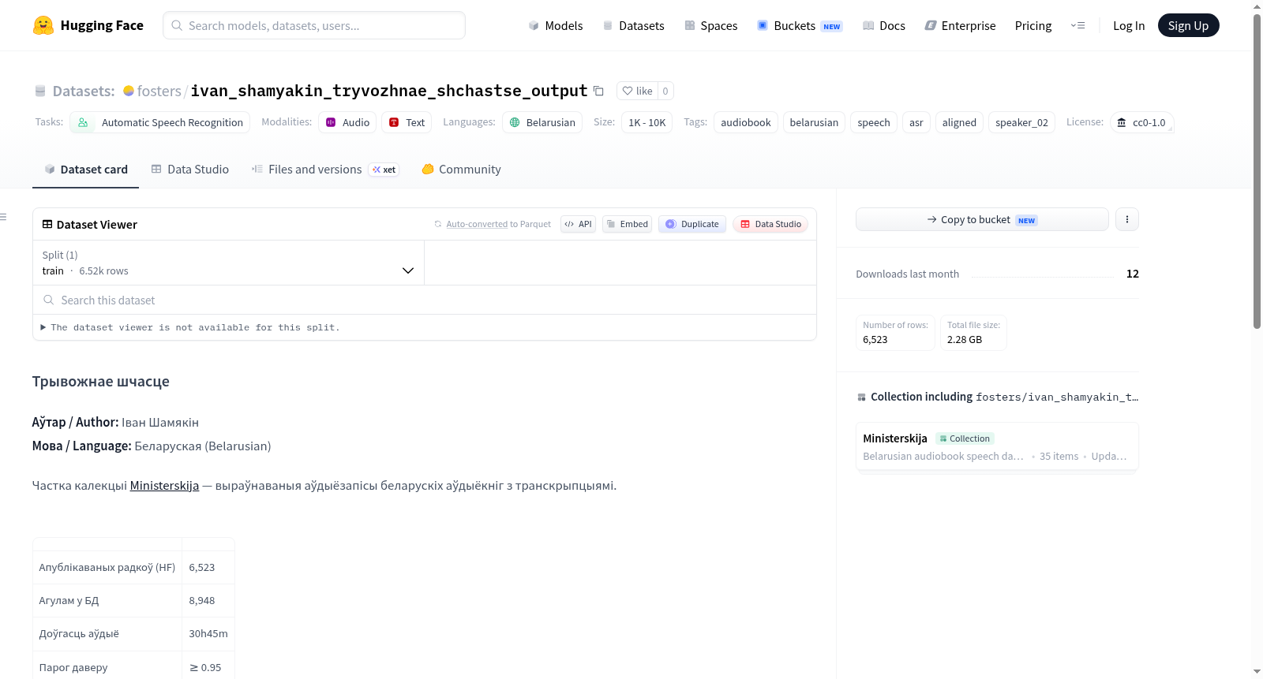Open Data Studio from viewer header
The image size is (1263, 679).
(770, 224)
